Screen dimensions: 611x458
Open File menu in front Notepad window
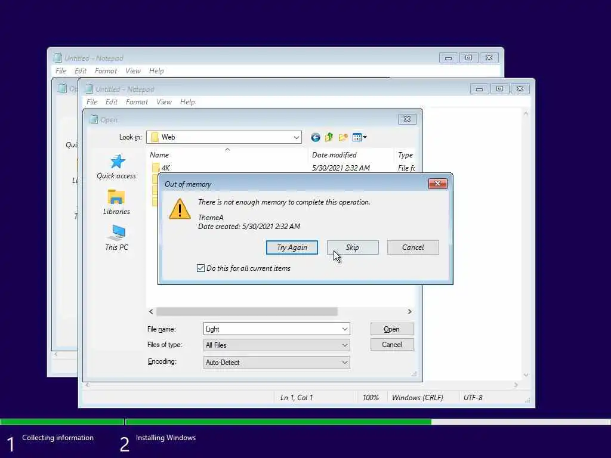pos(92,101)
